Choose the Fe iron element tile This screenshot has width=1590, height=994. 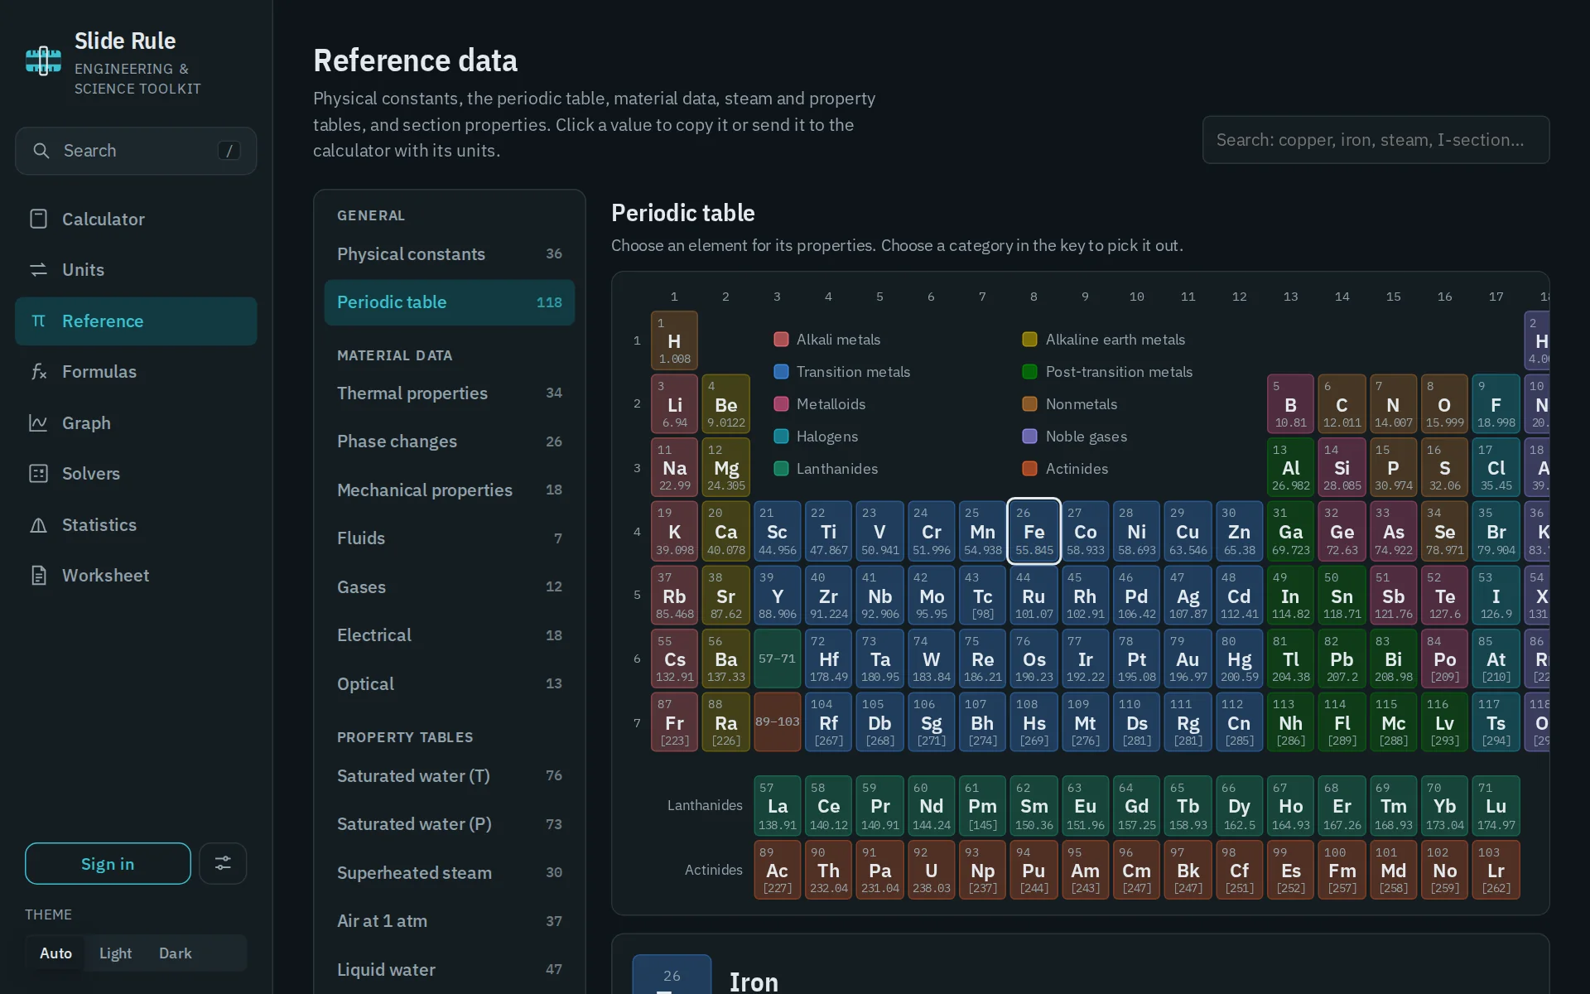(1033, 532)
